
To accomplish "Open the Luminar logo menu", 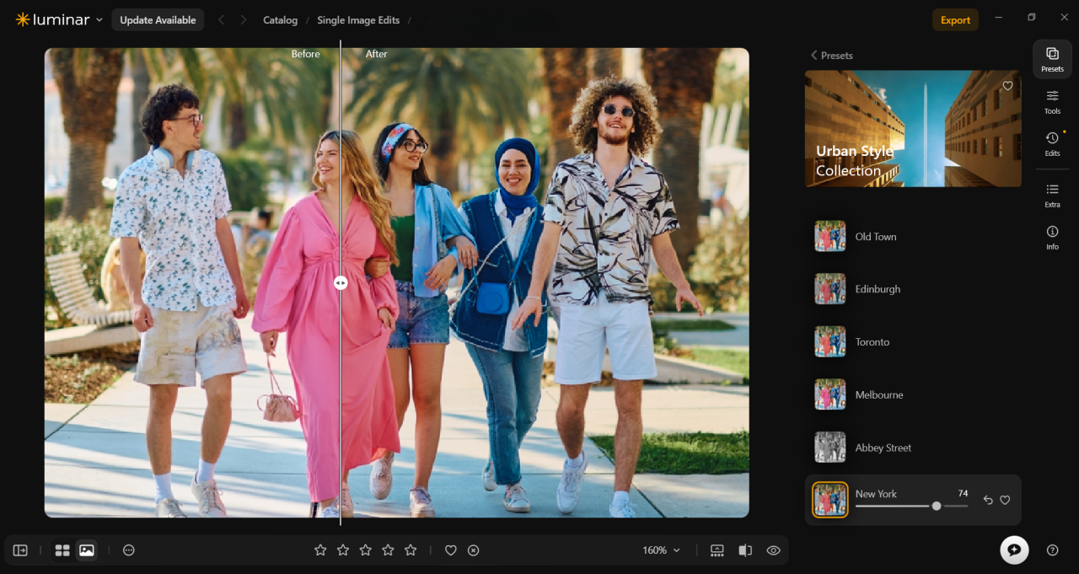I will [x=59, y=19].
